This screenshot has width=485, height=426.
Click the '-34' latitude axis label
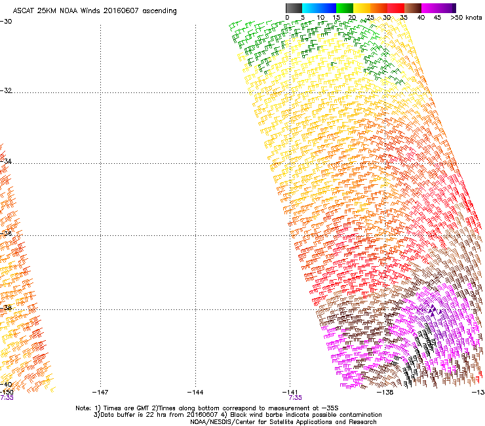pyautogui.click(x=6, y=161)
